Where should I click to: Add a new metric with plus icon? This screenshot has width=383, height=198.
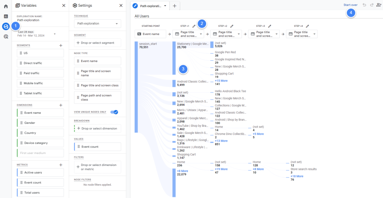tap(61, 165)
